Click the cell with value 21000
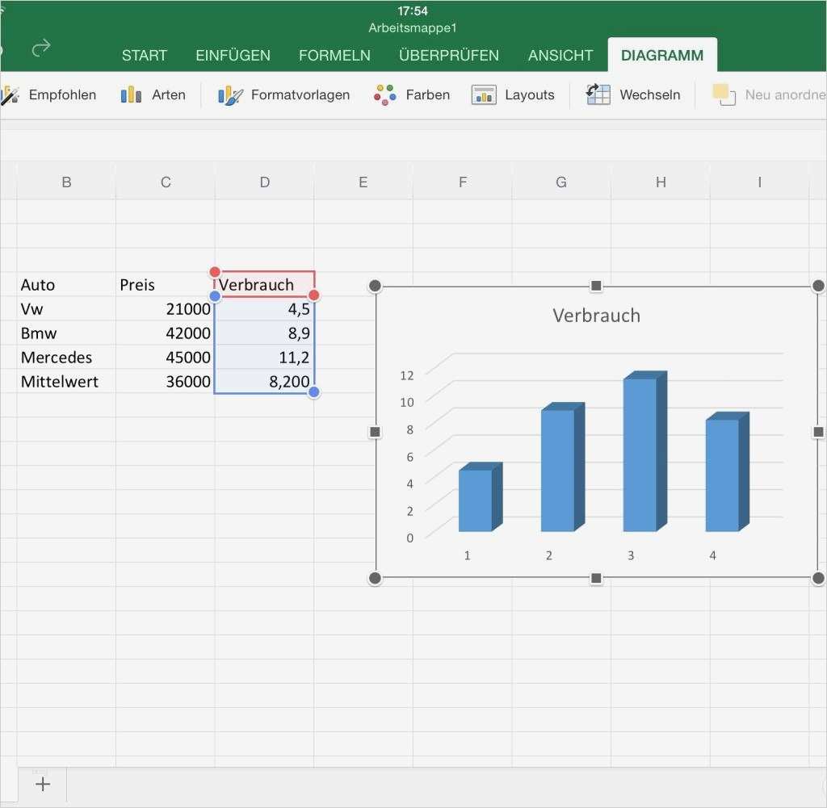827x808 pixels. (x=166, y=309)
